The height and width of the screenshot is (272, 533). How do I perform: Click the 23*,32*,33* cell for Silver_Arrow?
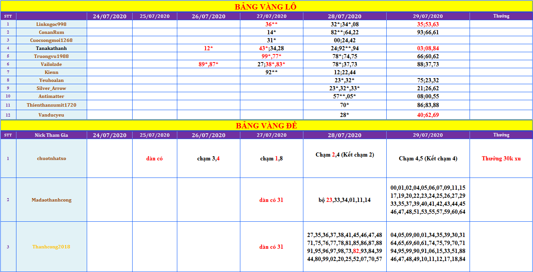click(x=345, y=88)
